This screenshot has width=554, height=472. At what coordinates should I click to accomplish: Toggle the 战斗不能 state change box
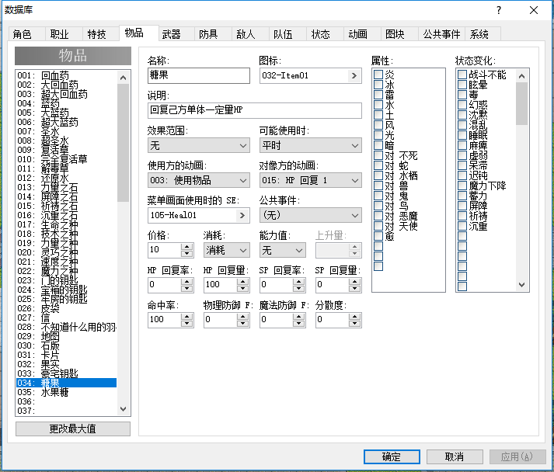tap(462, 75)
